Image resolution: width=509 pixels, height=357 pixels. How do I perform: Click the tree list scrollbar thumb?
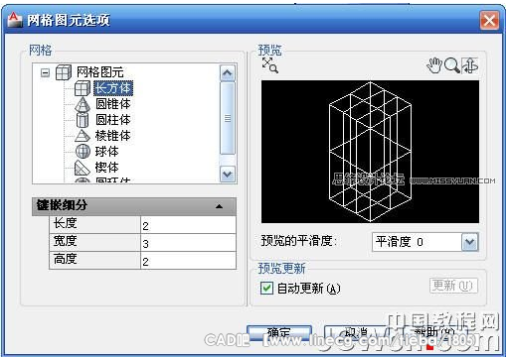[228, 118]
